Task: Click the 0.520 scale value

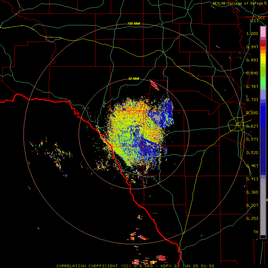Action: (x=252, y=153)
